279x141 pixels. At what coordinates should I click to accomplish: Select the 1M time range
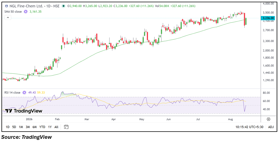pos(21,127)
